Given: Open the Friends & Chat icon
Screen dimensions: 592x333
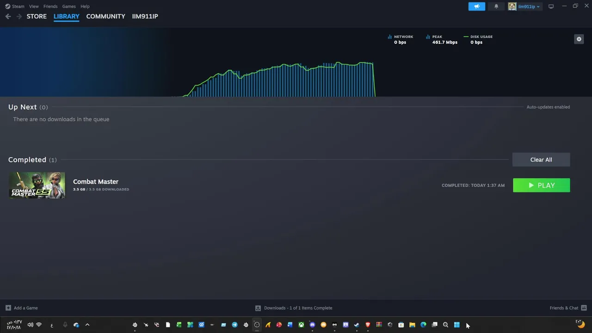Looking at the screenshot, I should coord(584,308).
